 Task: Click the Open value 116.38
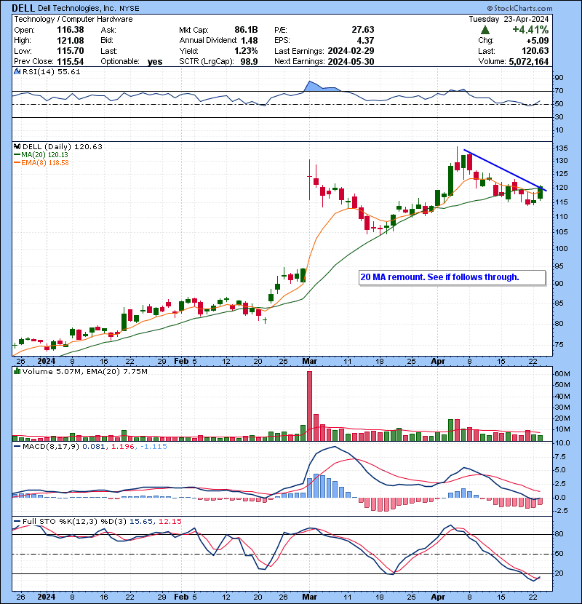pos(71,30)
